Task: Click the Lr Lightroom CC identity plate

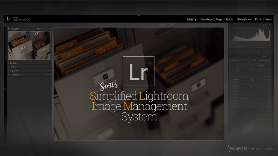Action: [18, 19]
